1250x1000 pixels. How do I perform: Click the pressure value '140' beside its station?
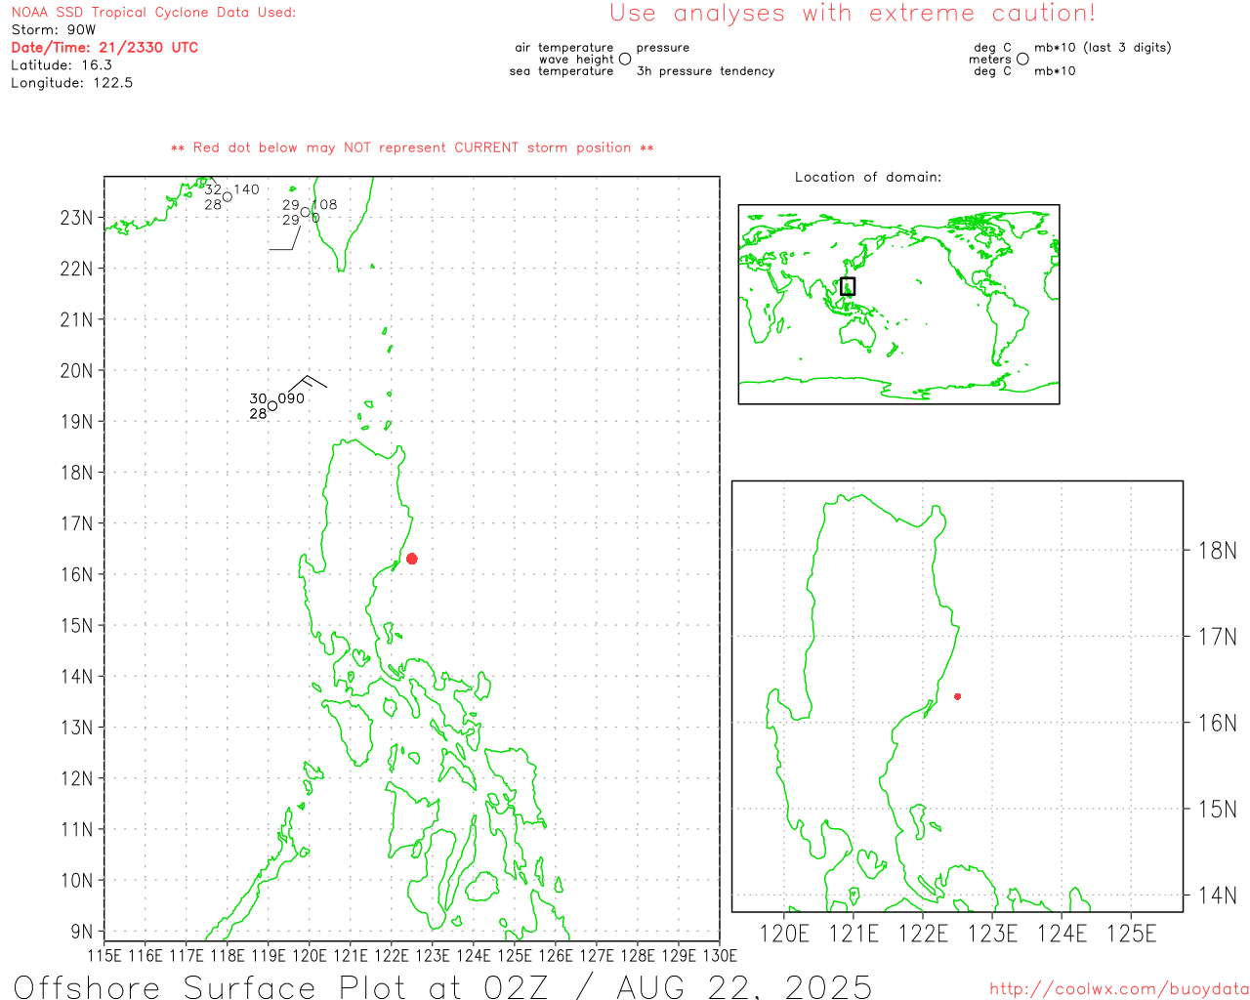click(x=246, y=189)
